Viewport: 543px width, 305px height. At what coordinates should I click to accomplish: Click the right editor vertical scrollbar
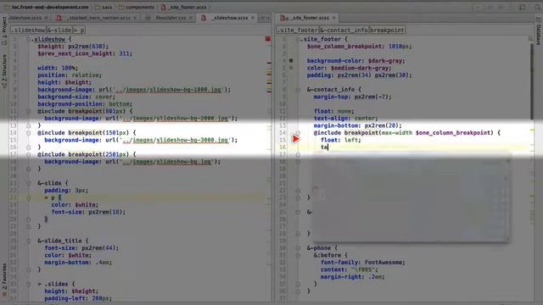pyautogui.click(x=532, y=81)
